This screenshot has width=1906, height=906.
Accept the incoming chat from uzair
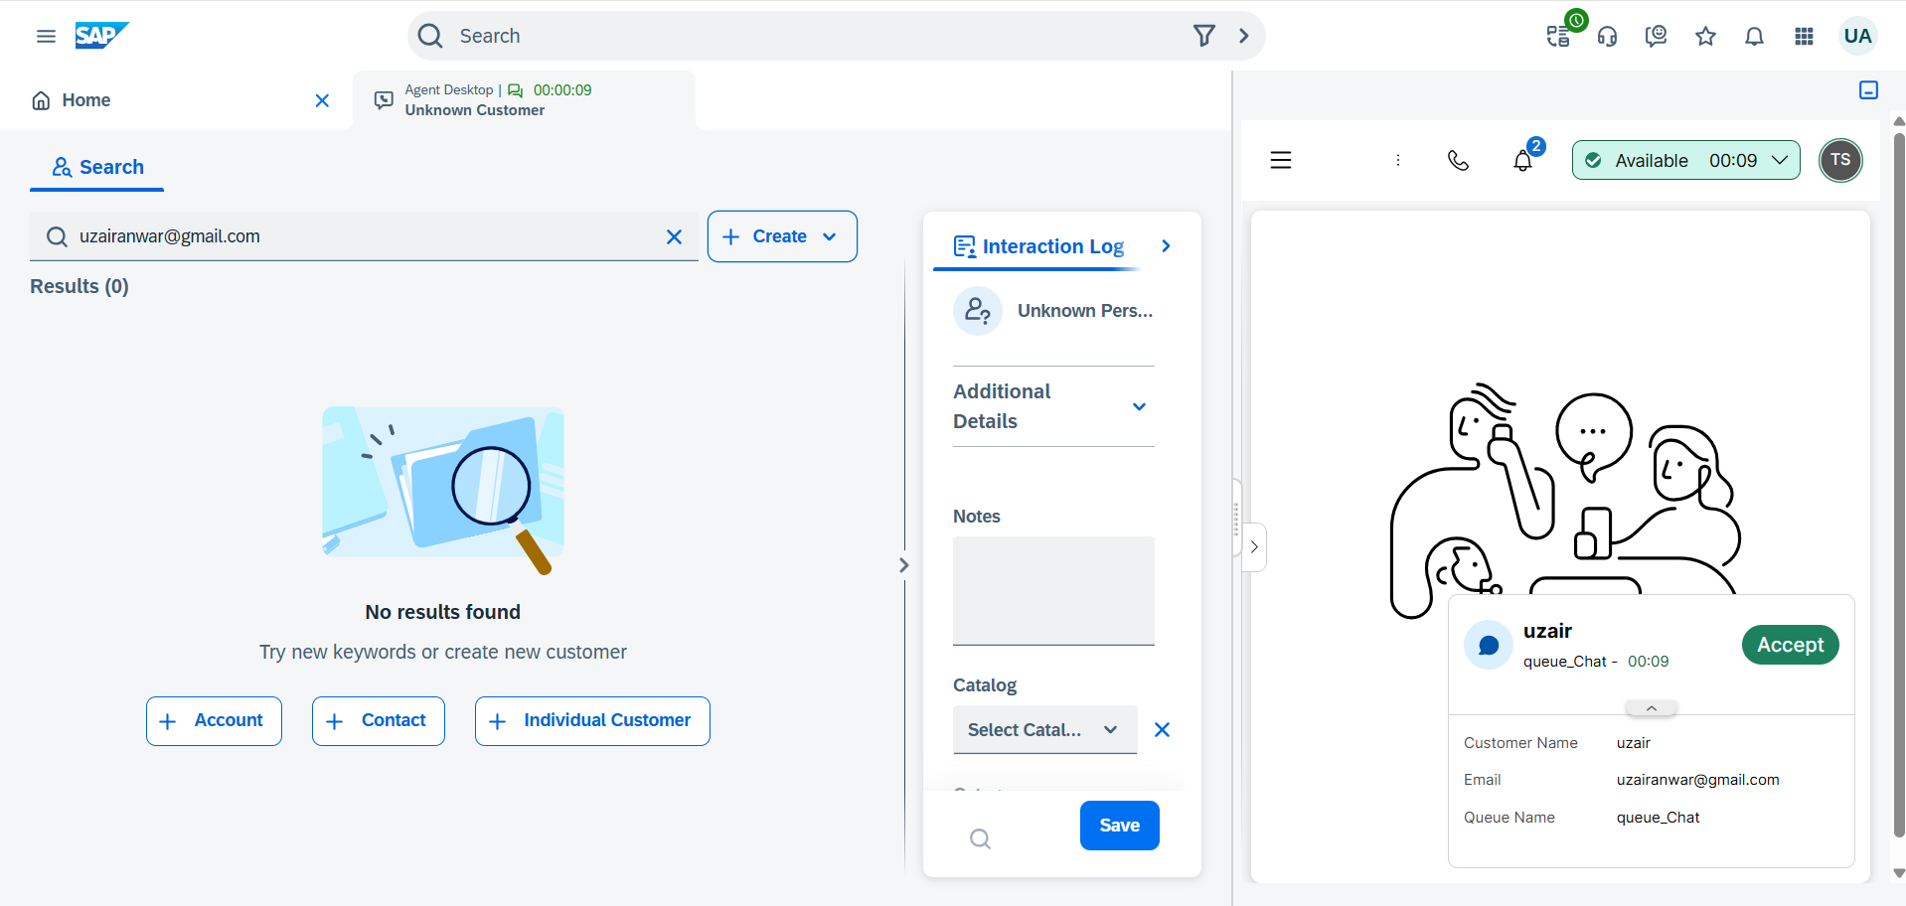[1790, 645]
